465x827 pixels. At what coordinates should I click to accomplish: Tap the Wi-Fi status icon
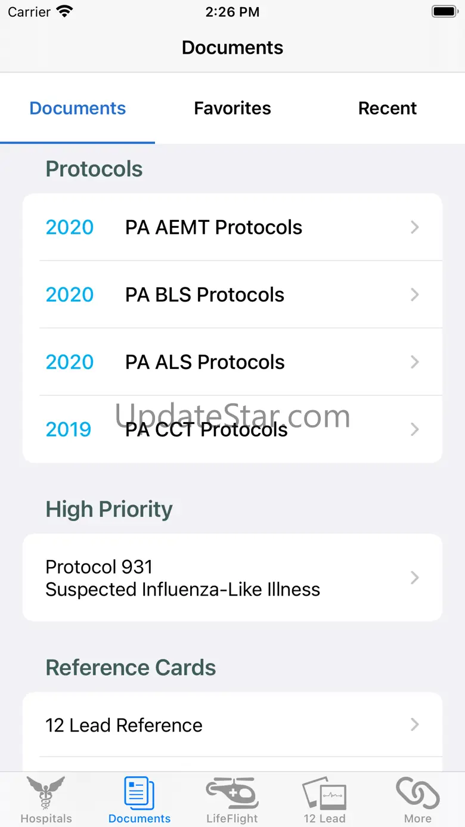(64, 12)
